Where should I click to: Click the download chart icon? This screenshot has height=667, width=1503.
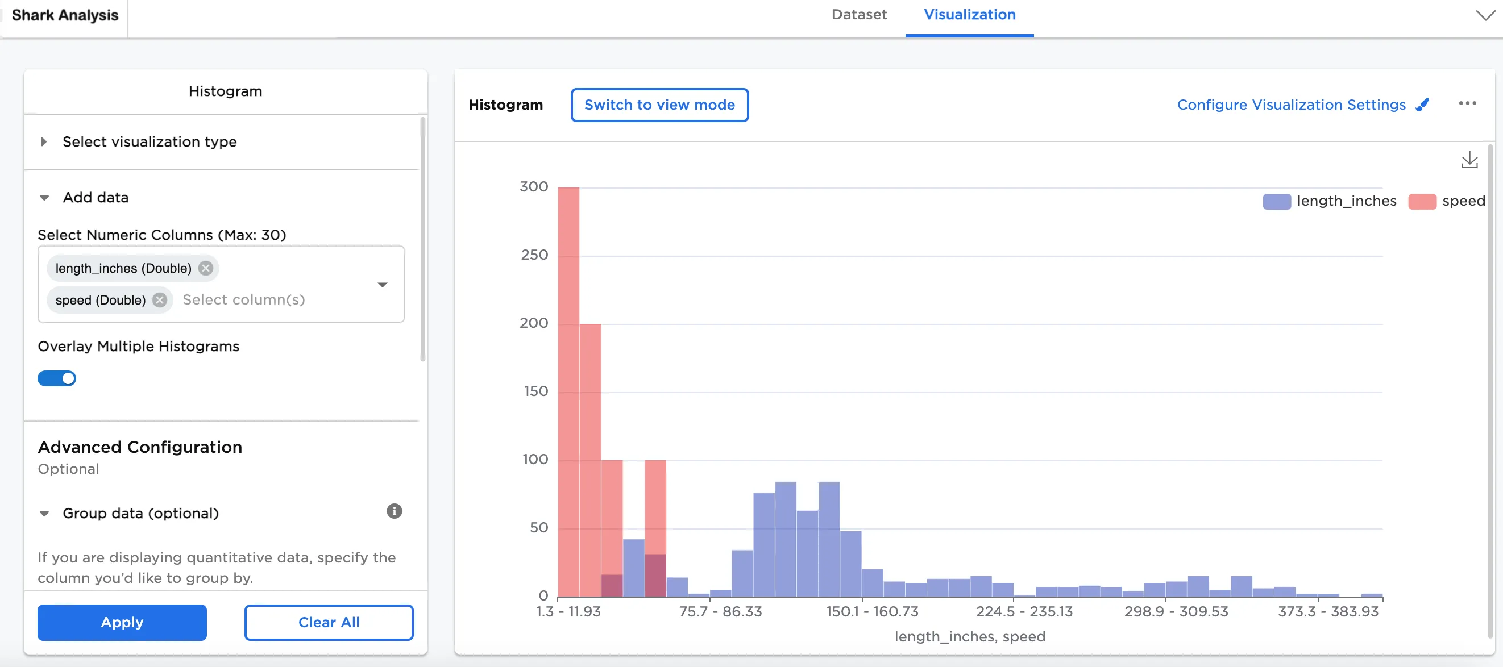click(x=1469, y=160)
